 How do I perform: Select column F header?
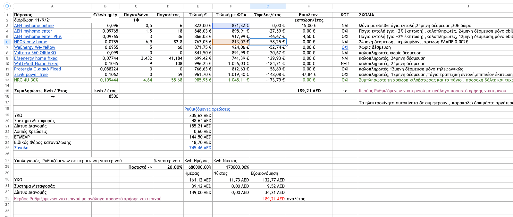pos(231,6)
